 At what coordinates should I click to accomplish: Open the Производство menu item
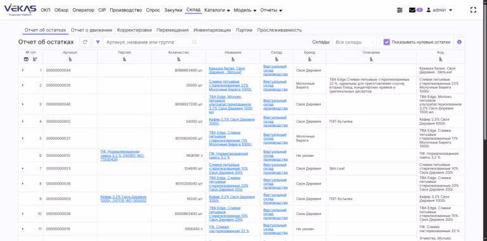126,10
